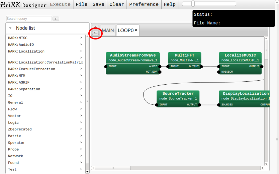The width and height of the screenshot is (279, 174).
Task: Click the Preference button in top bar
Action: point(144,4)
